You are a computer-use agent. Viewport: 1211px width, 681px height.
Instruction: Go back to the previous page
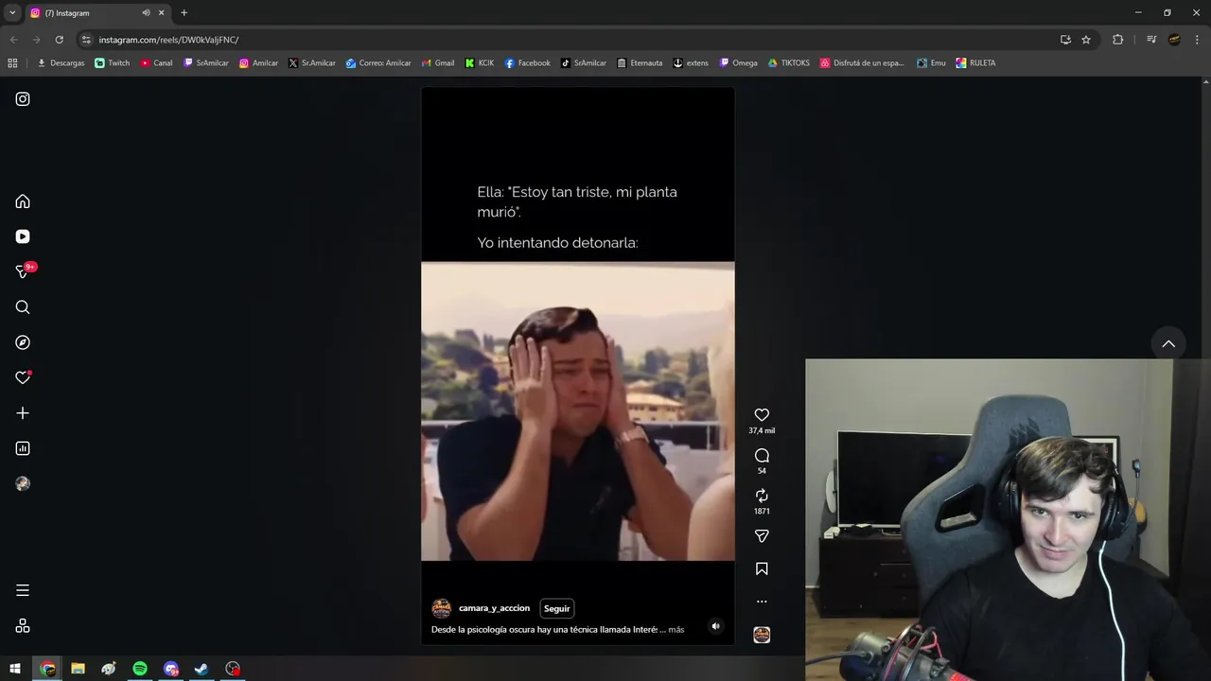point(13,40)
